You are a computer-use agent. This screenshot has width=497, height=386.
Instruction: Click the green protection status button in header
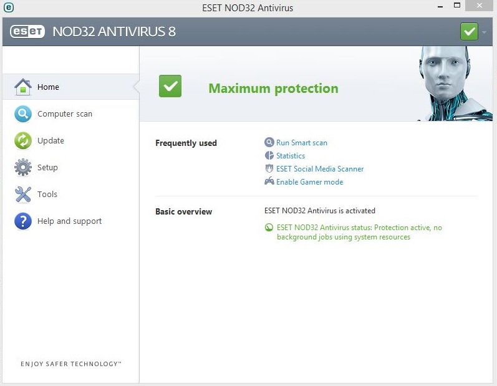(469, 31)
